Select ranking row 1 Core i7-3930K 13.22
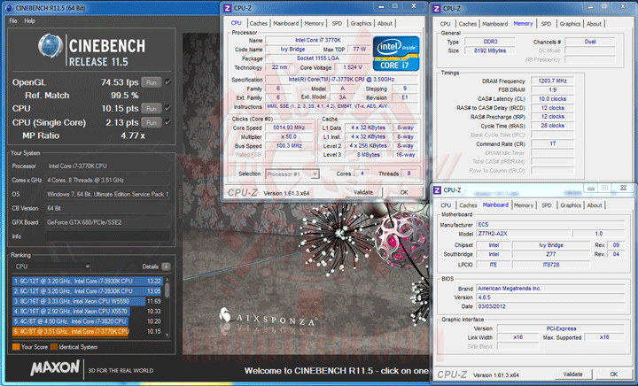638x386 pixels. pyautogui.click(x=88, y=282)
